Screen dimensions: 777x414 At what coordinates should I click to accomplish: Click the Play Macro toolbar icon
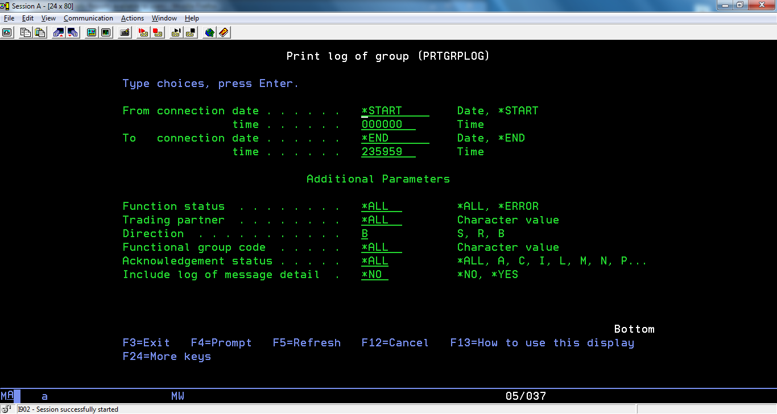pos(176,32)
